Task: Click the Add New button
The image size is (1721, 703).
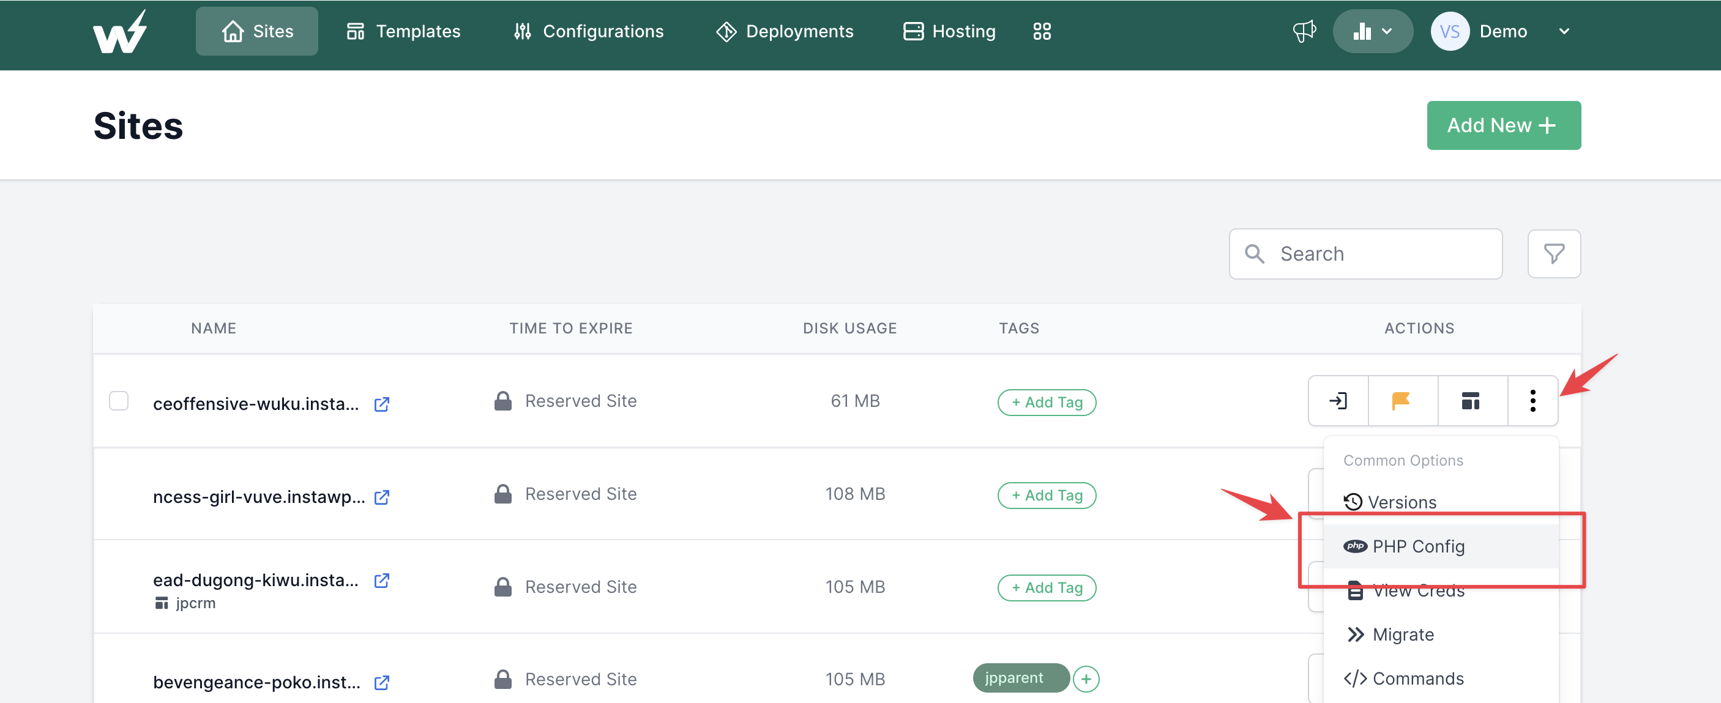Action: pos(1503,125)
